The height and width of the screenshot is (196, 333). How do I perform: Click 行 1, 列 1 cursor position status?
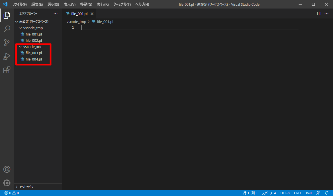pos(250,193)
